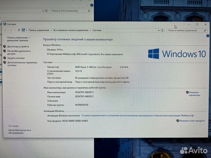
Task: Click the Windows 10 logo image
Action: click(x=177, y=54)
